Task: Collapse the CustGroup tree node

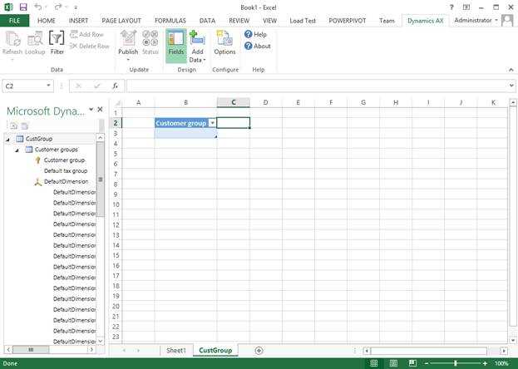Action: coord(7,140)
